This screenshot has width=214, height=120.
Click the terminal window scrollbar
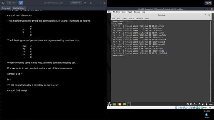[x=211, y=61]
